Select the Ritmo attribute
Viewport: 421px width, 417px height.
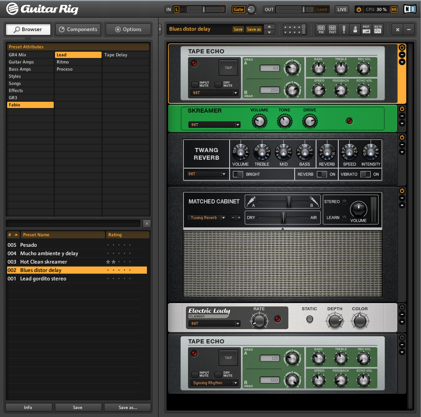tap(78, 62)
